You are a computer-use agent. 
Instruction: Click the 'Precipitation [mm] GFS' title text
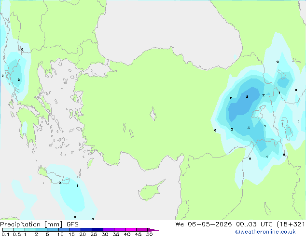39,224
